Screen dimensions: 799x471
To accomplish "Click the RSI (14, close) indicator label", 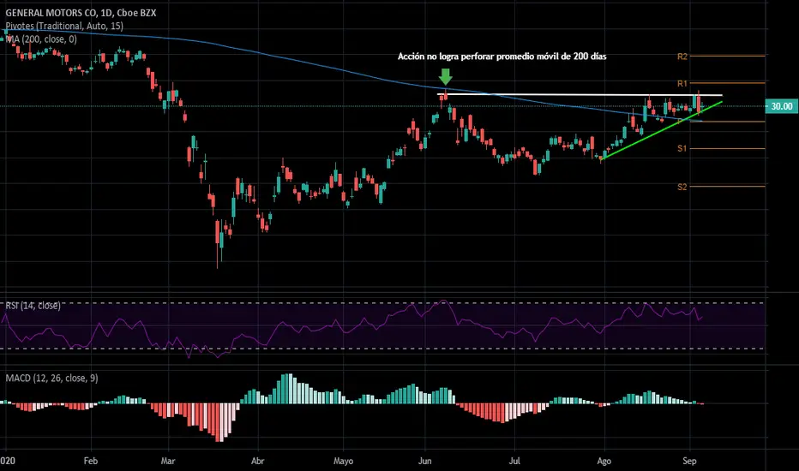I will tap(33, 306).
